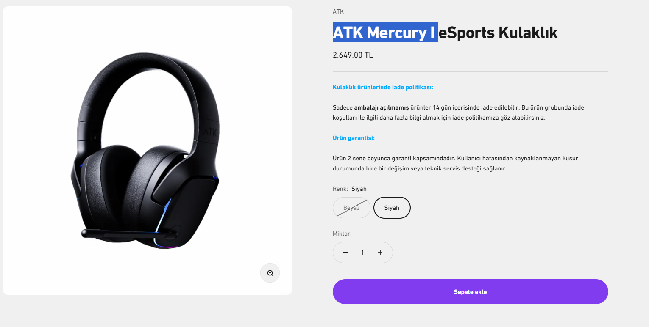
Task: Open the image zoom magnifier icon
Action: point(270,273)
